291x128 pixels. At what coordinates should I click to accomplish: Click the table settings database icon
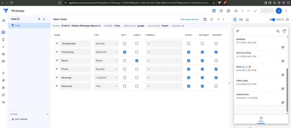click(205, 19)
